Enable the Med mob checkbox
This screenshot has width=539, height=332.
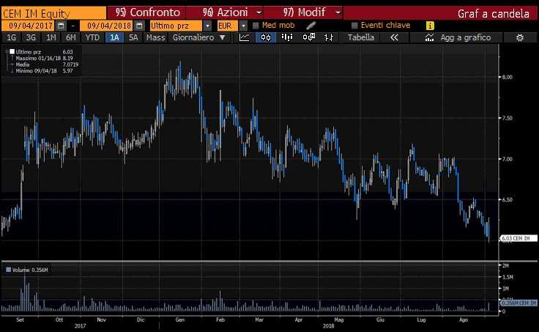(x=256, y=26)
